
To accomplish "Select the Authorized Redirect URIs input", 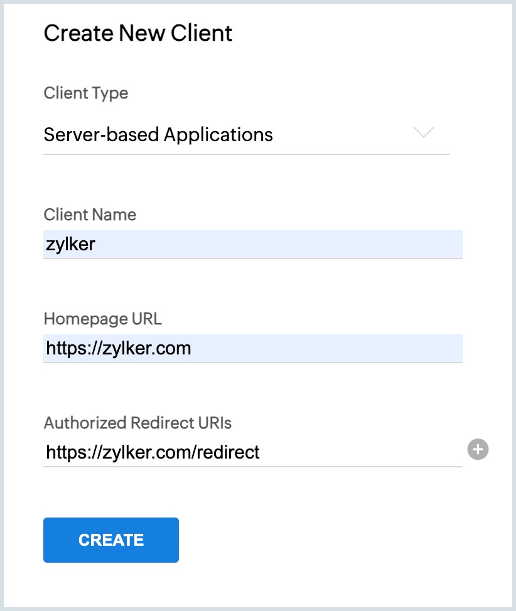I will [x=252, y=452].
